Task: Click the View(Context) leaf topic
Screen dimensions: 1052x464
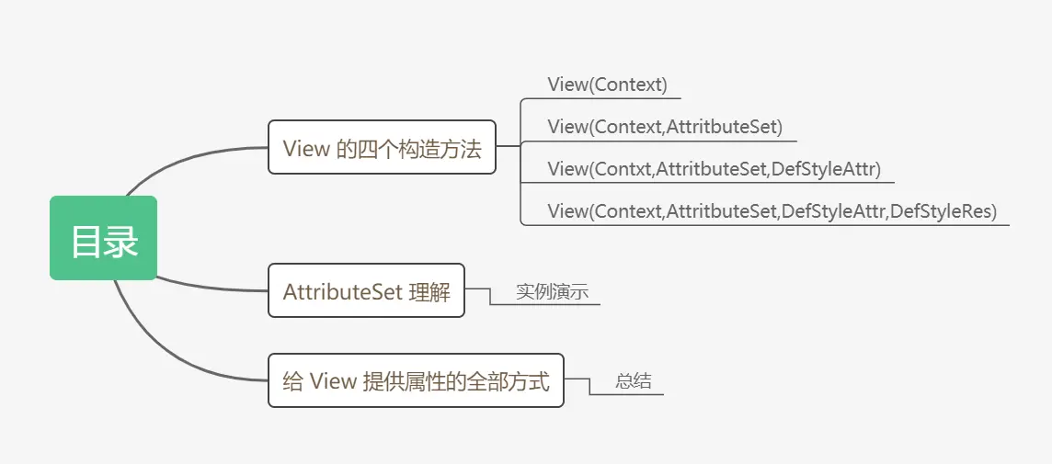Action: pos(607,85)
